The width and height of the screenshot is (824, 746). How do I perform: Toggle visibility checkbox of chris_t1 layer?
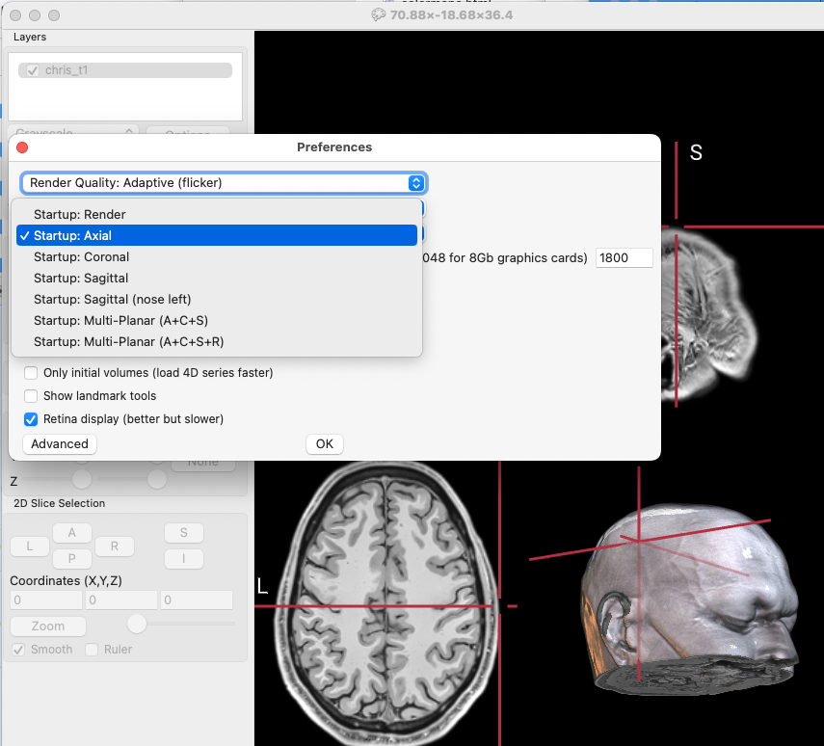[33, 70]
